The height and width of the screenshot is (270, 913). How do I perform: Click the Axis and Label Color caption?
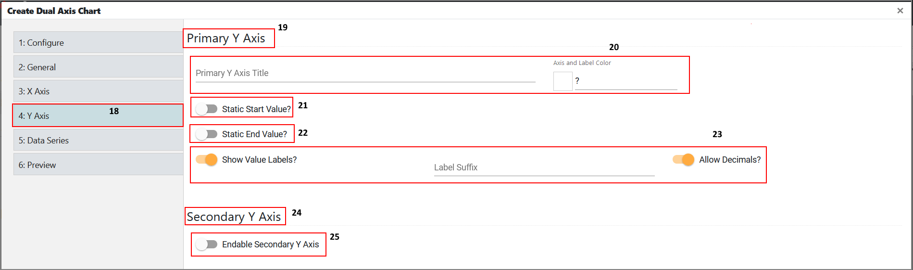[582, 63]
